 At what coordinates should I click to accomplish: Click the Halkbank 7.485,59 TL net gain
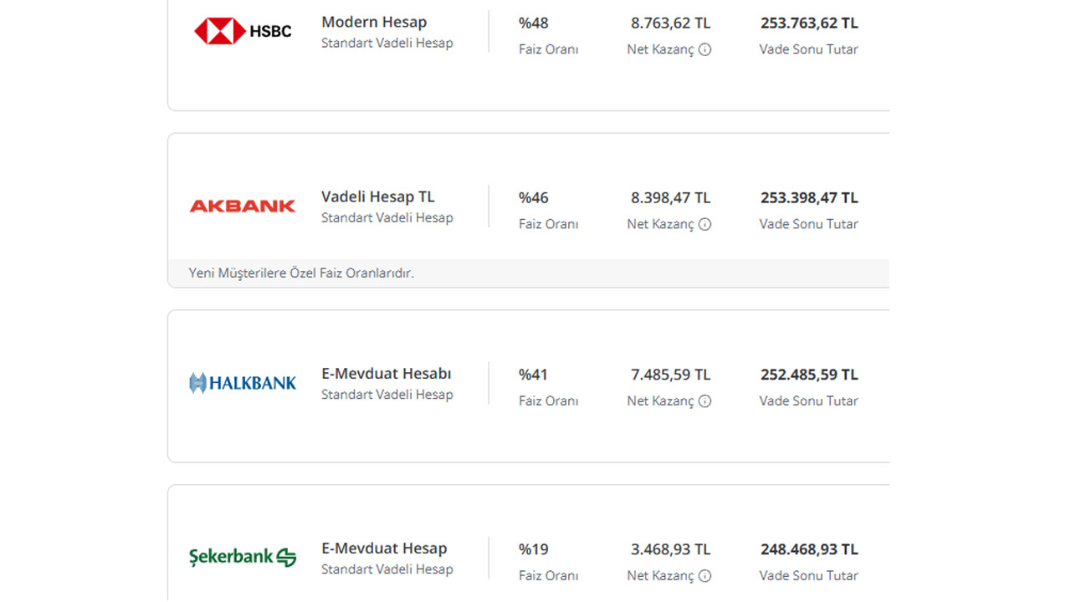point(670,375)
